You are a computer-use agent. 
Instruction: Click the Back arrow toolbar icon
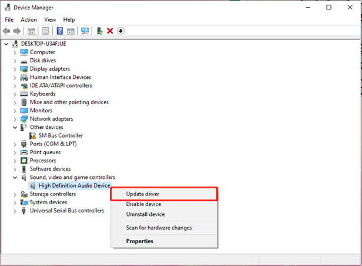pyautogui.click(x=6, y=31)
